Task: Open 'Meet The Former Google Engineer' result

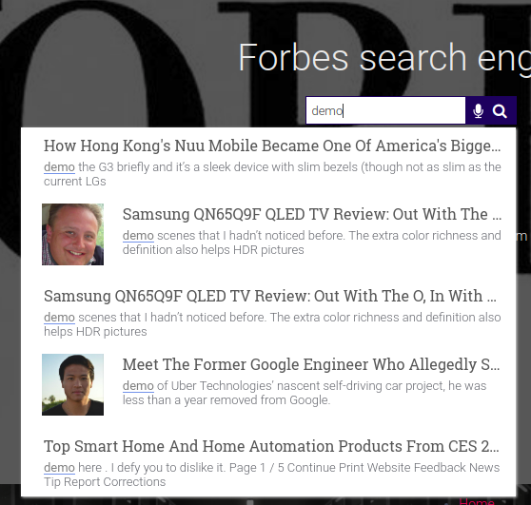Action: (311, 364)
